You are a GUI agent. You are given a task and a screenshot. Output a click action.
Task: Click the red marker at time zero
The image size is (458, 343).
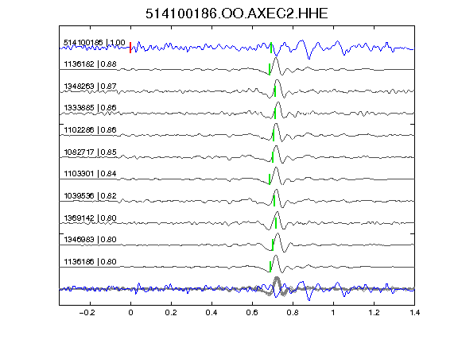[x=130, y=48]
